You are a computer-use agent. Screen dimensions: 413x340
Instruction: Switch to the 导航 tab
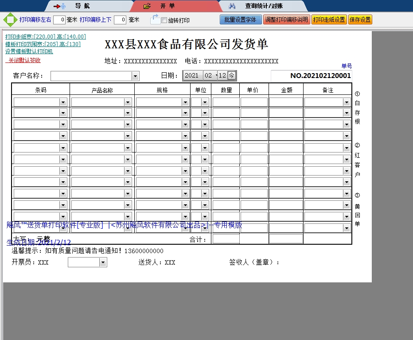82,6
